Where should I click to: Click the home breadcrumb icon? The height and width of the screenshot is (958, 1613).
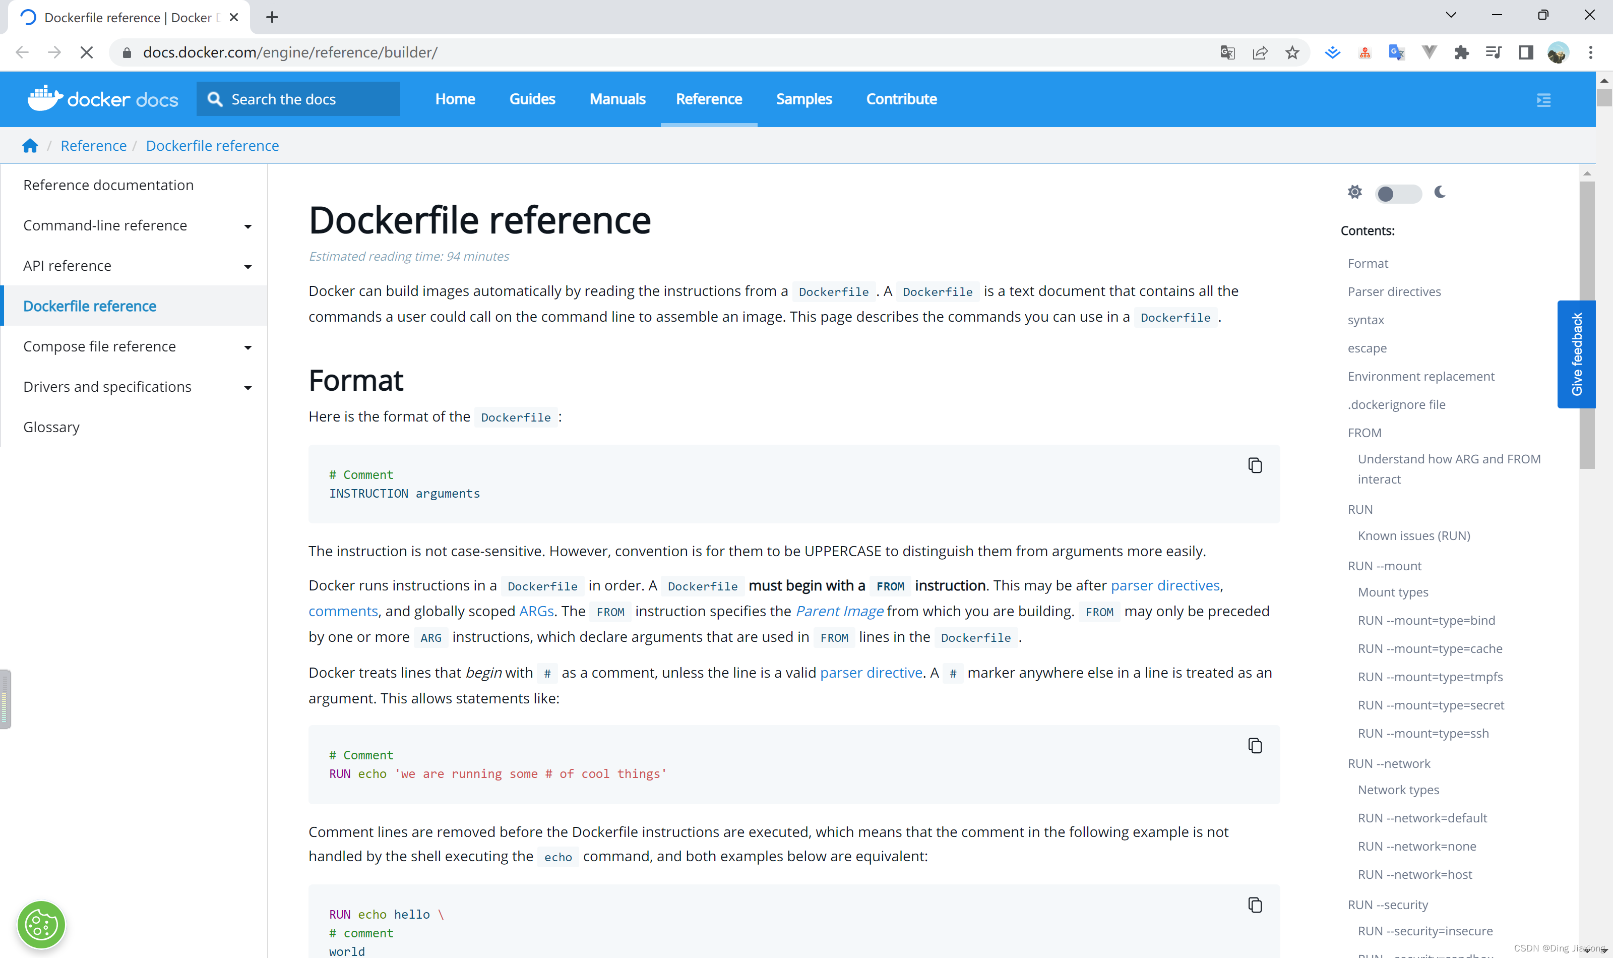(x=30, y=145)
